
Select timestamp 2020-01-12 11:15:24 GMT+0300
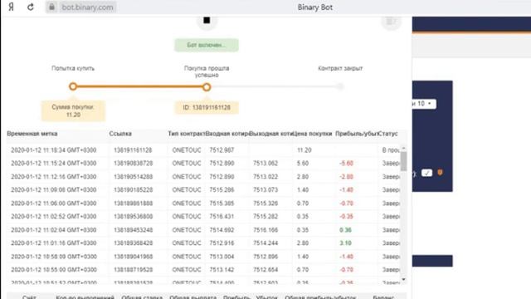tap(53, 163)
